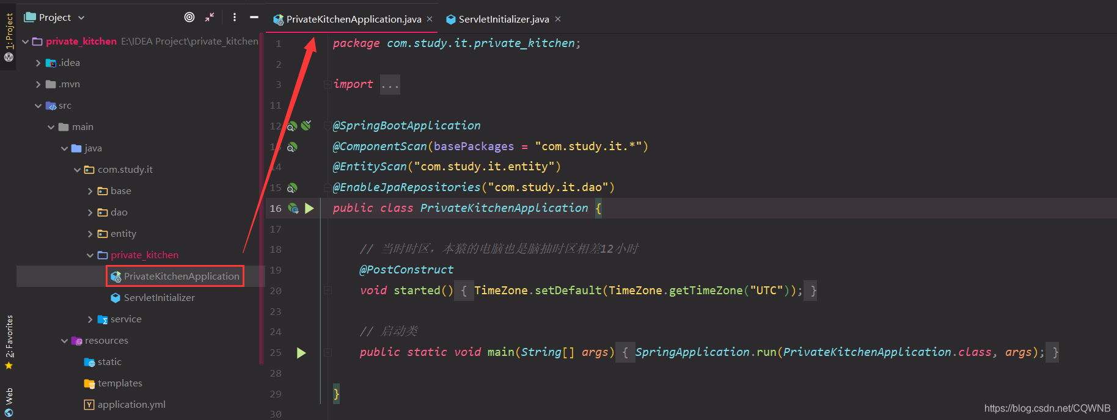The image size is (1117, 420).
Task: Close the ServletInitializer.java tab
Action: [x=558, y=19]
